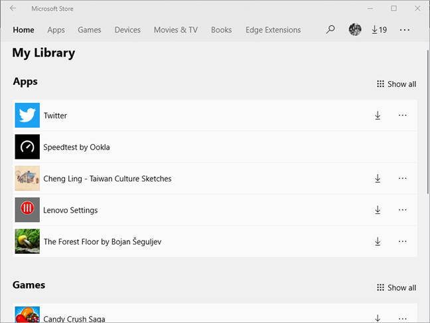430x323 pixels.
Task: Maximize the Microsoft Store window
Action: 394,9
